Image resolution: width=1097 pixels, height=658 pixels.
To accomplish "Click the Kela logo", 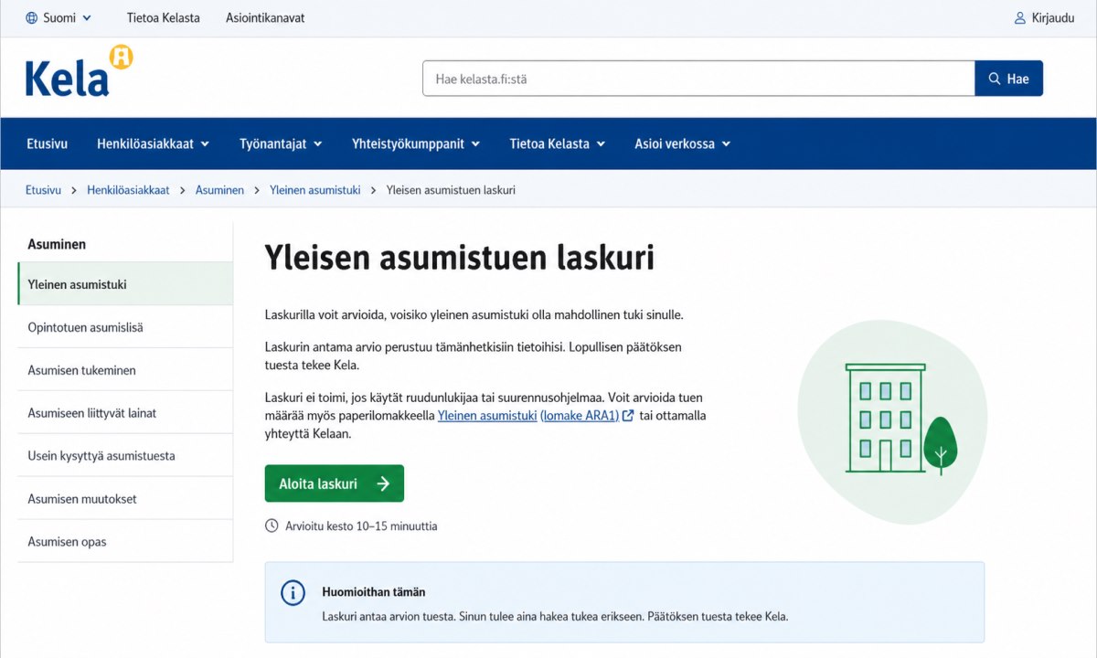I will click(x=79, y=71).
